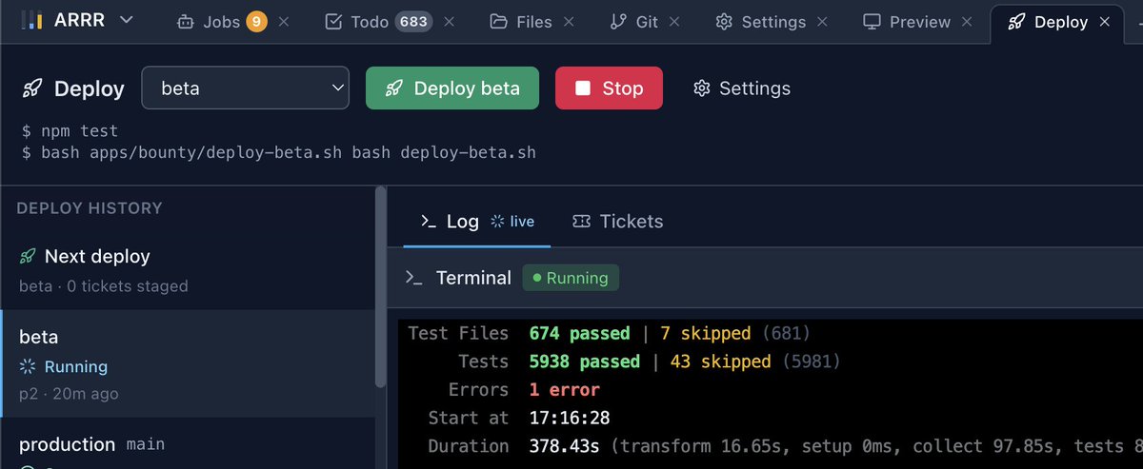Close the Deploy tab

(x=1105, y=21)
